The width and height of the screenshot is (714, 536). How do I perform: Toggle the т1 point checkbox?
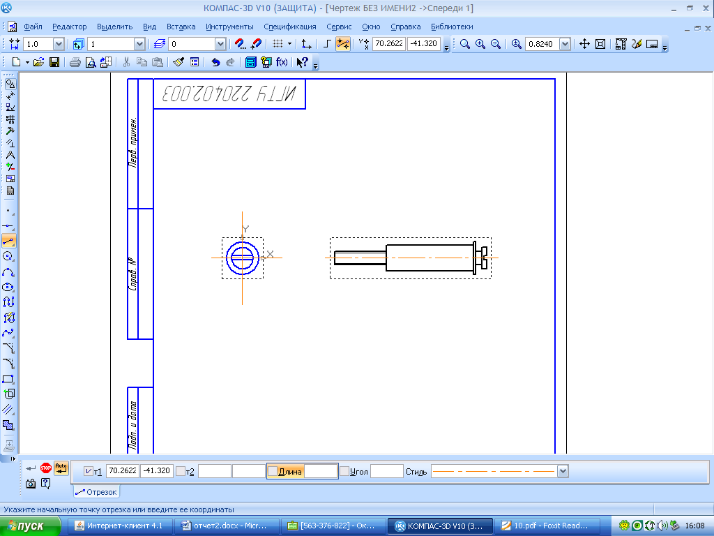(x=88, y=471)
